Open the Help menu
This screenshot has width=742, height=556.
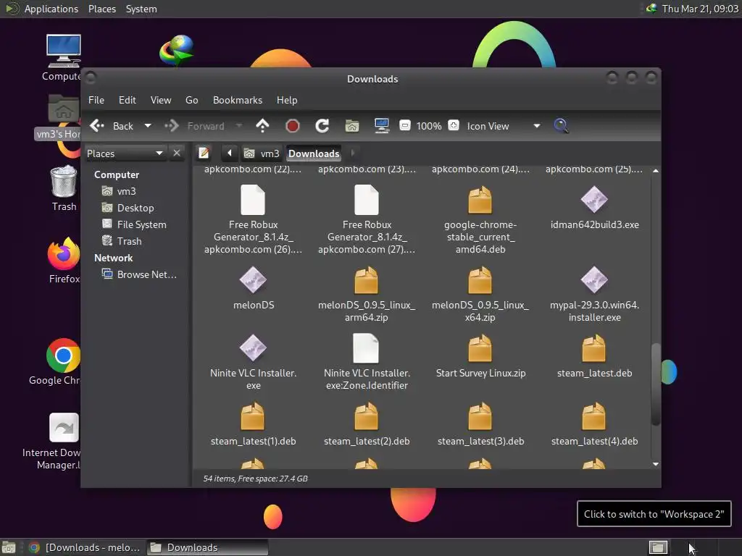tap(287, 100)
